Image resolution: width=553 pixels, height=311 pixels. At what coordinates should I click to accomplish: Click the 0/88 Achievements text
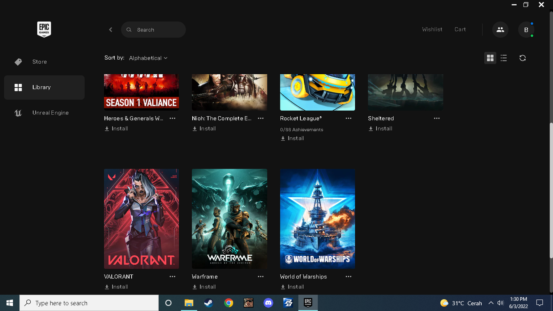[x=302, y=130]
